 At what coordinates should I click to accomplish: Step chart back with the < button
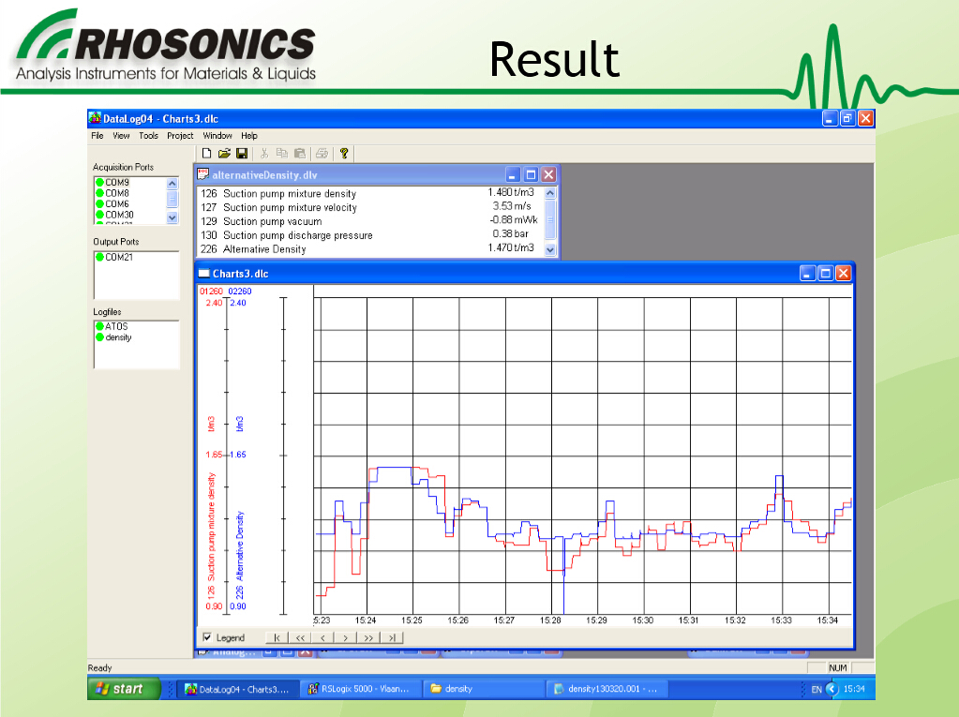322,637
